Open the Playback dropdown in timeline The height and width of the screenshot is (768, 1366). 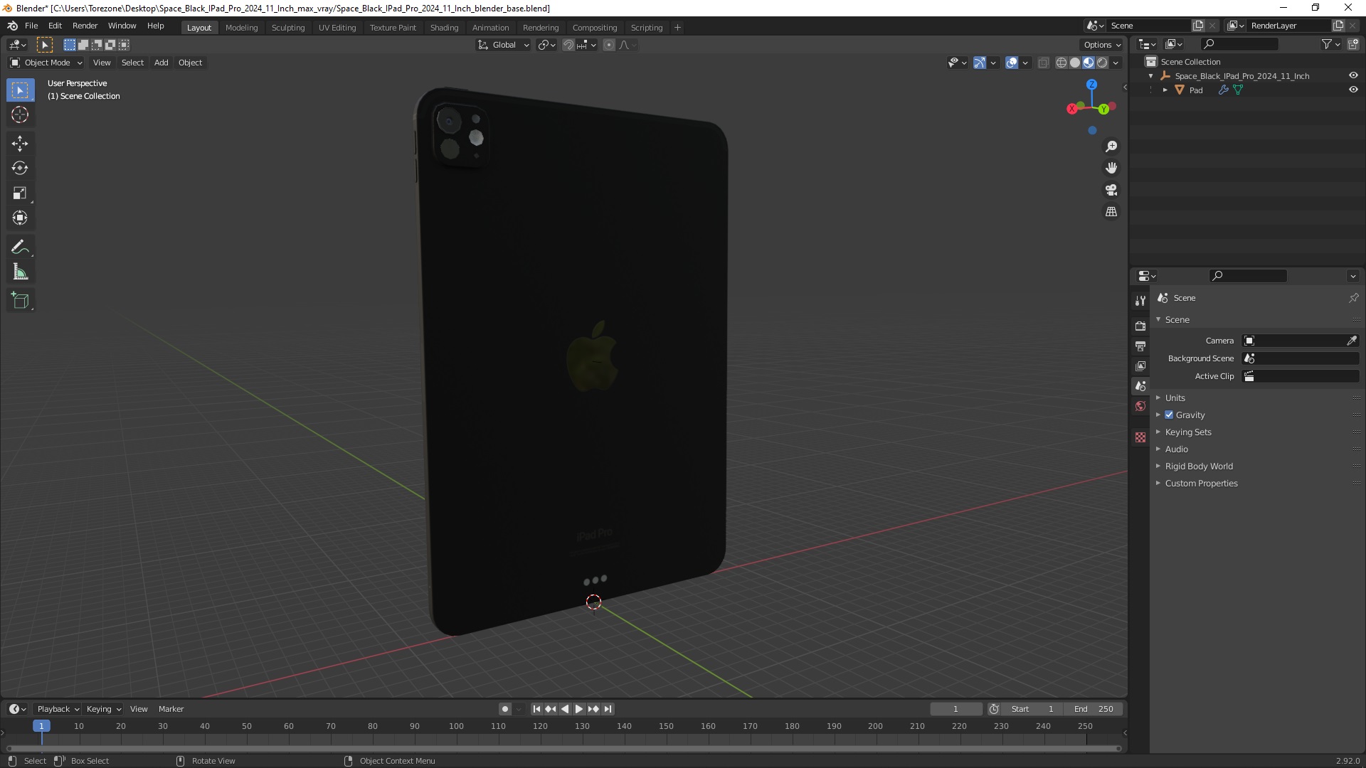click(x=58, y=709)
